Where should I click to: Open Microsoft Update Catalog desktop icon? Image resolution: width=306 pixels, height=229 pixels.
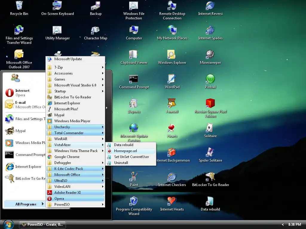pyautogui.click(x=134, y=132)
